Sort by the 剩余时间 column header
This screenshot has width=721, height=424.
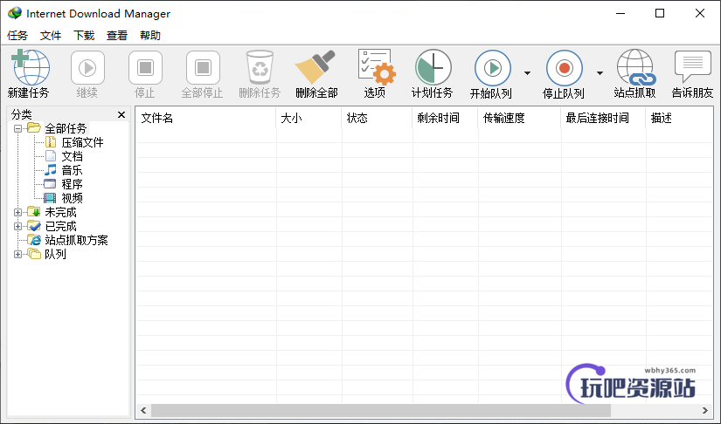tap(445, 119)
